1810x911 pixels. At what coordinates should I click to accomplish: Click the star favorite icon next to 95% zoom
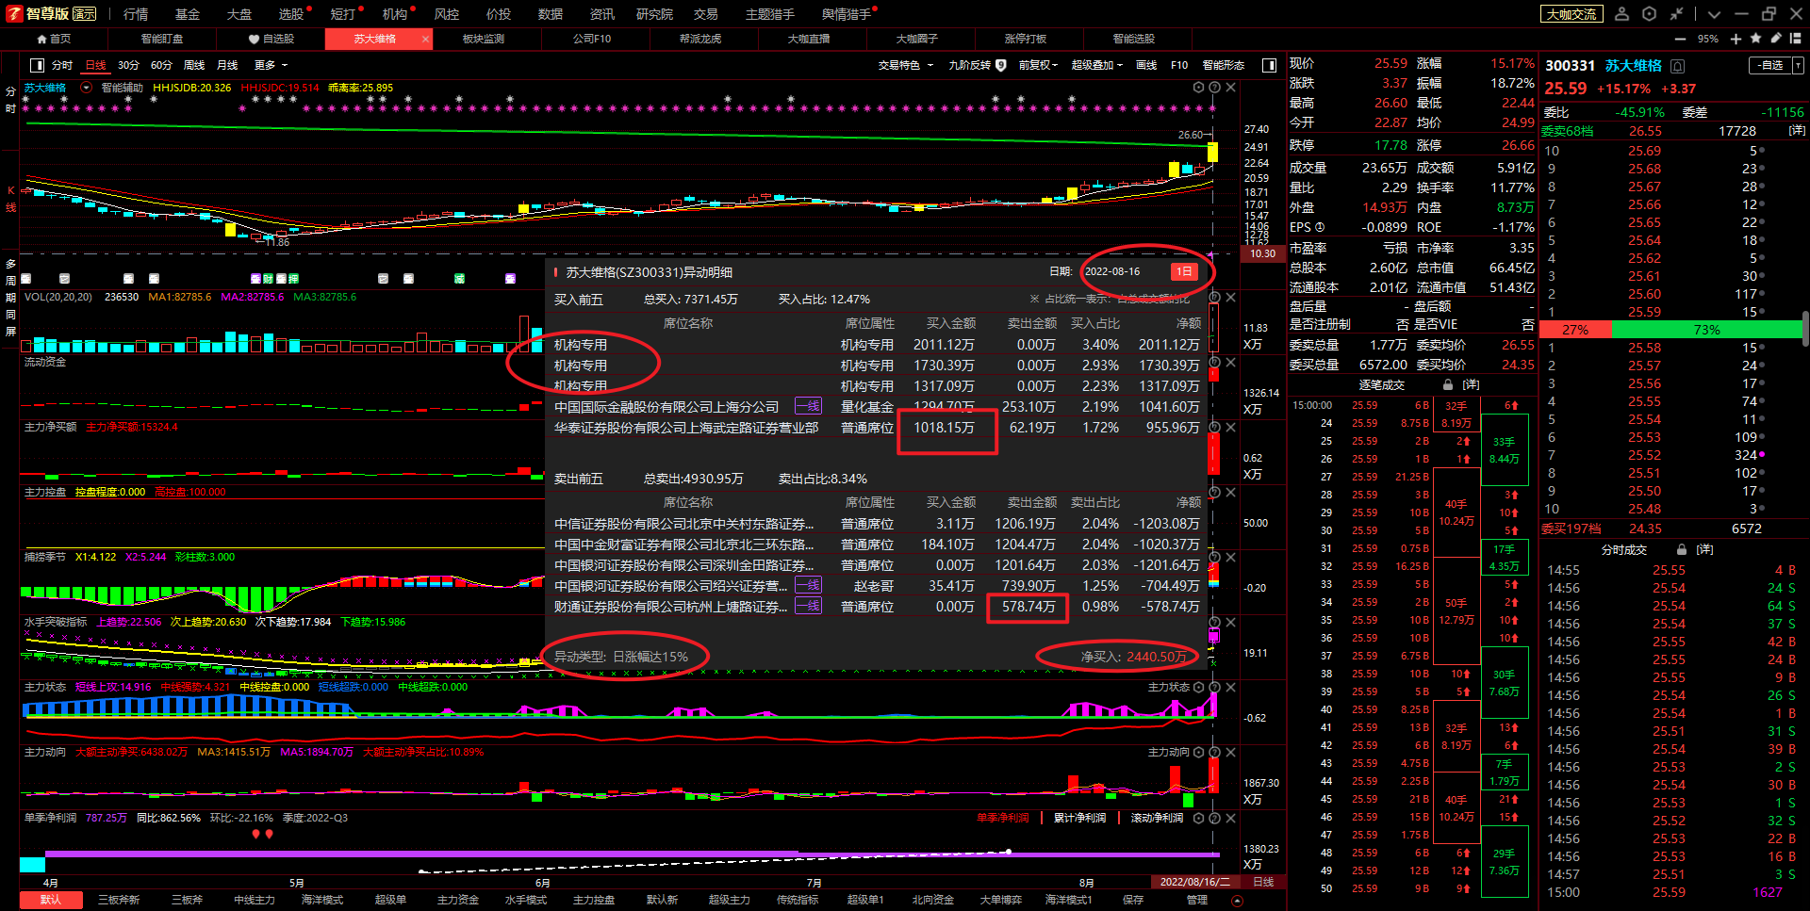(1755, 39)
